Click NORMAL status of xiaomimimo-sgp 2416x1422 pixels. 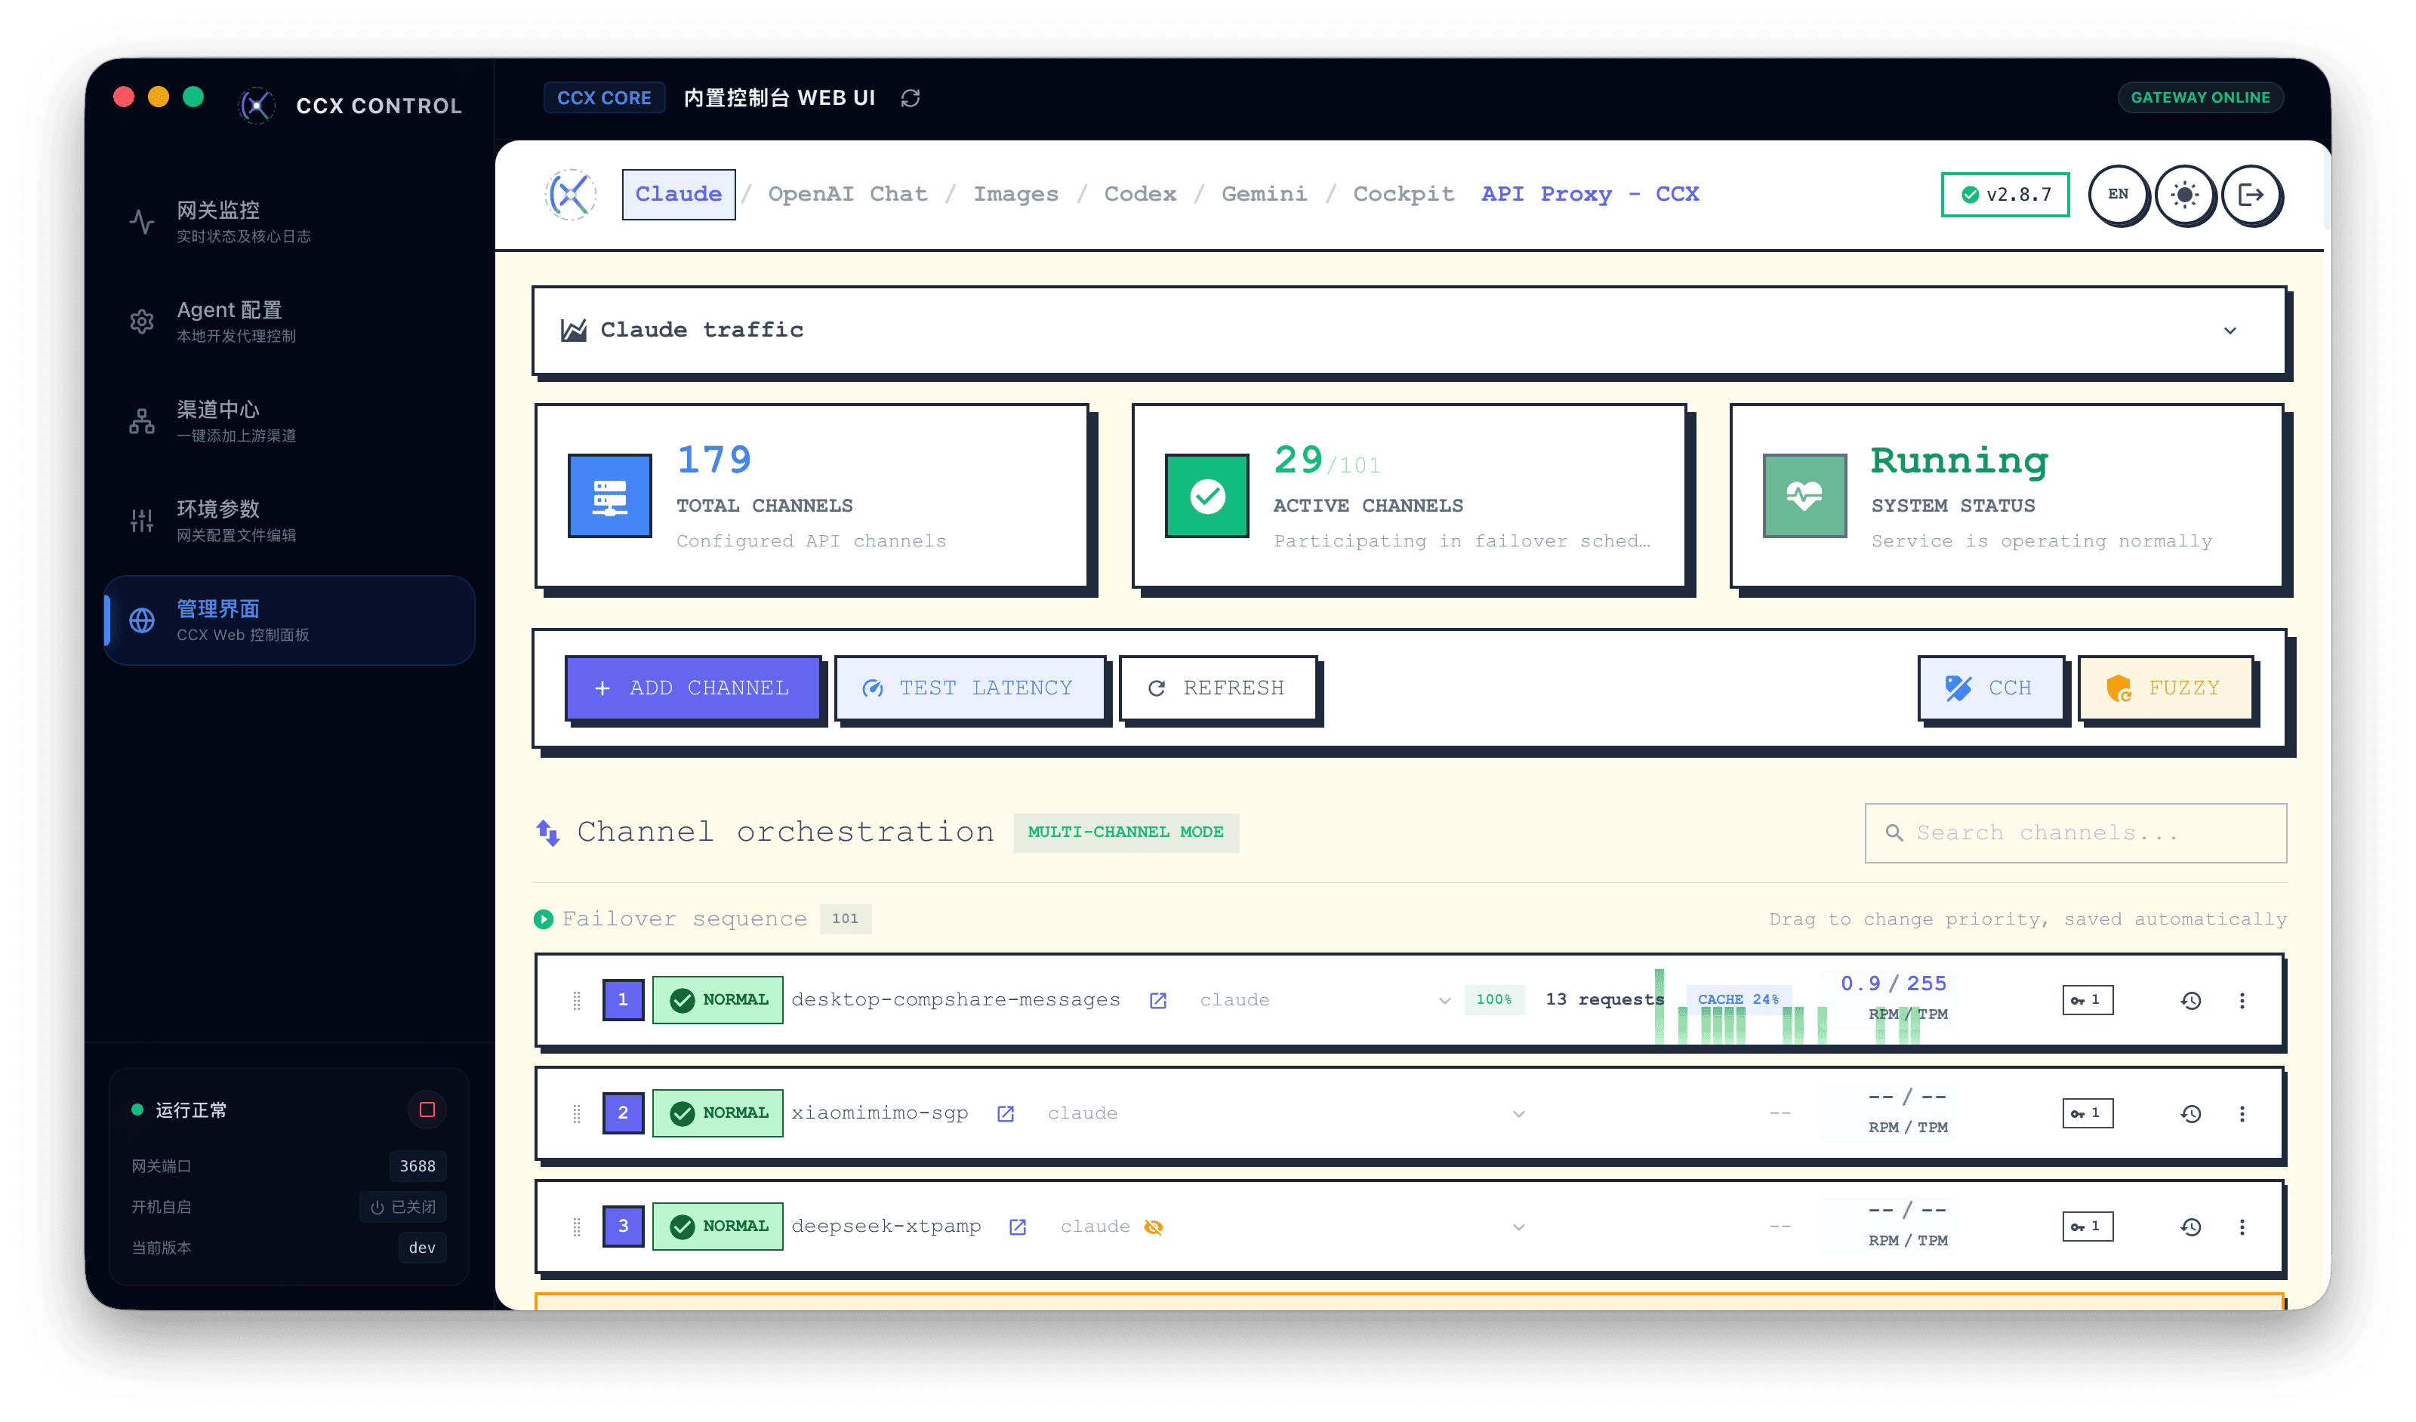point(718,1113)
